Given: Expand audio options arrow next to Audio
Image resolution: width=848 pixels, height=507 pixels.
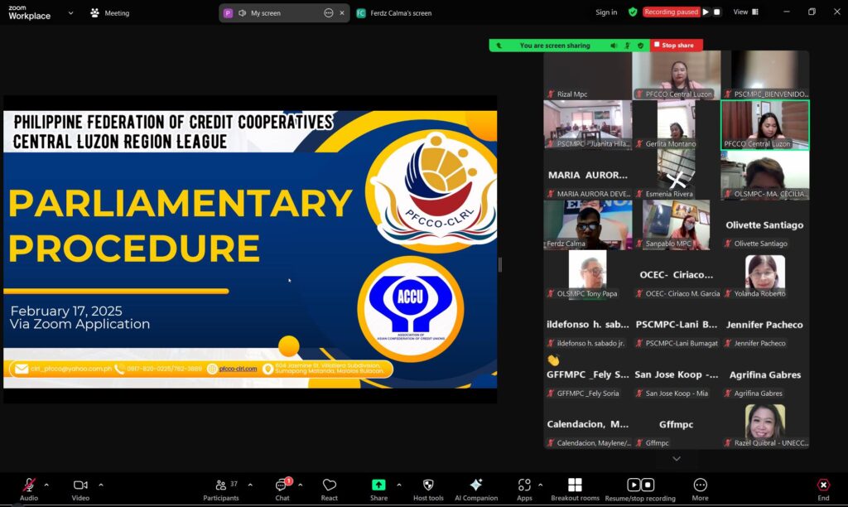Looking at the screenshot, I should click(46, 485).
